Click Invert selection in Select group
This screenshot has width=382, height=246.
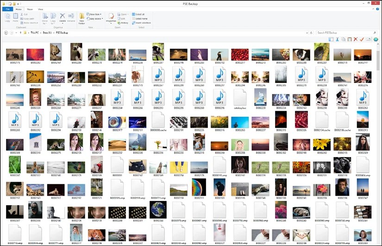click(141, 23)
